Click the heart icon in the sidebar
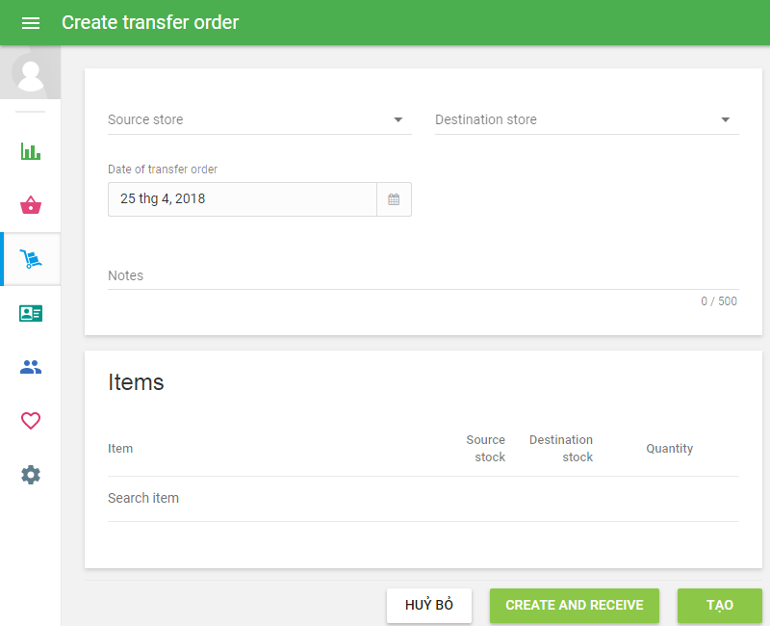This screenshot has height=626, width=770. (x=30, y=421)
